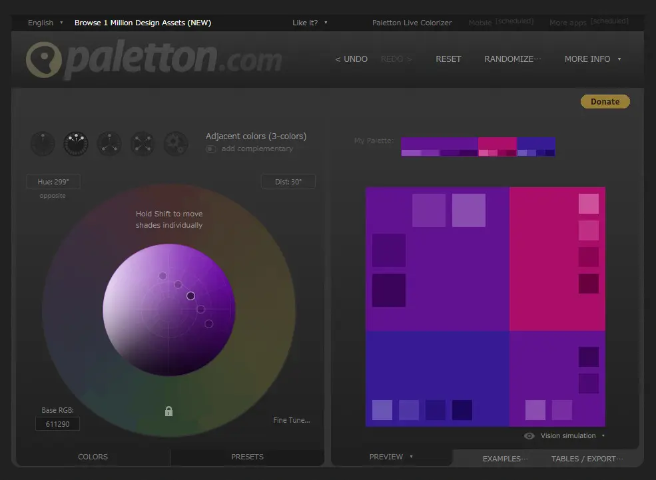656x480 pixels.
Task: Open the English language dropdown
Action: [45, 23]
